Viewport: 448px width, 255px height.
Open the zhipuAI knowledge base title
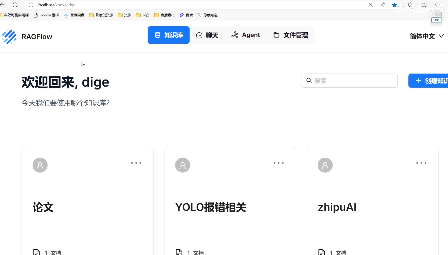[x=337, y=208]
